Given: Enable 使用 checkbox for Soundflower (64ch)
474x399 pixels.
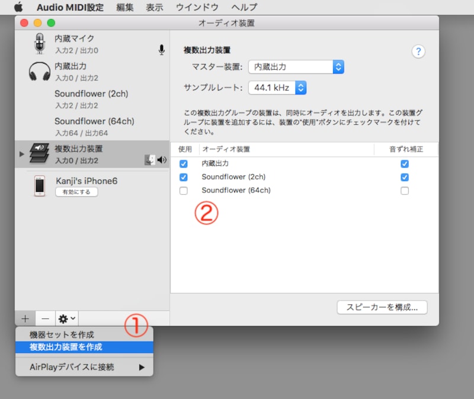Looking at the screenshot, I should 184,190.
